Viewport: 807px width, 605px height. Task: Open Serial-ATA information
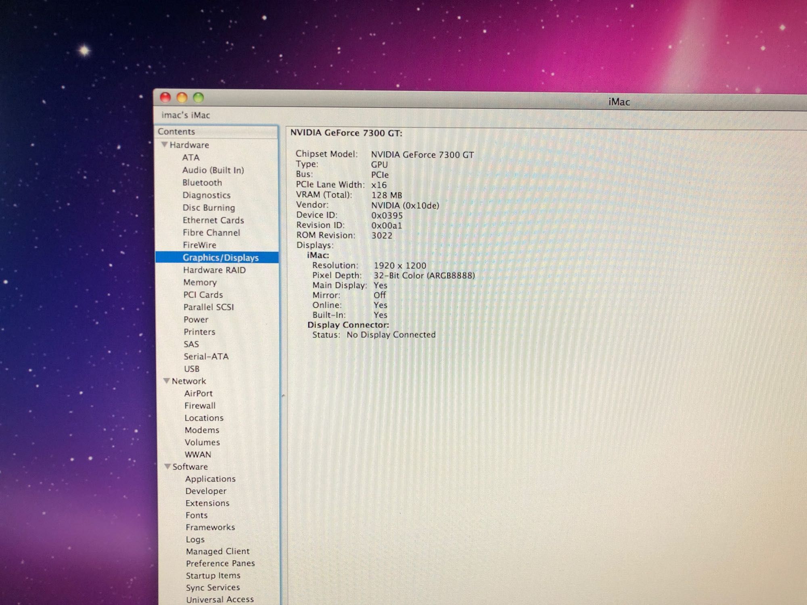pyautogui.click(x=206, y=356)
